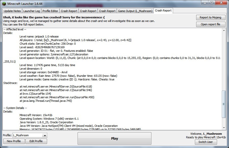The image size is (229, 148).
Task: Click the '-- Affected level --' heading
Action: click(15, 29)
